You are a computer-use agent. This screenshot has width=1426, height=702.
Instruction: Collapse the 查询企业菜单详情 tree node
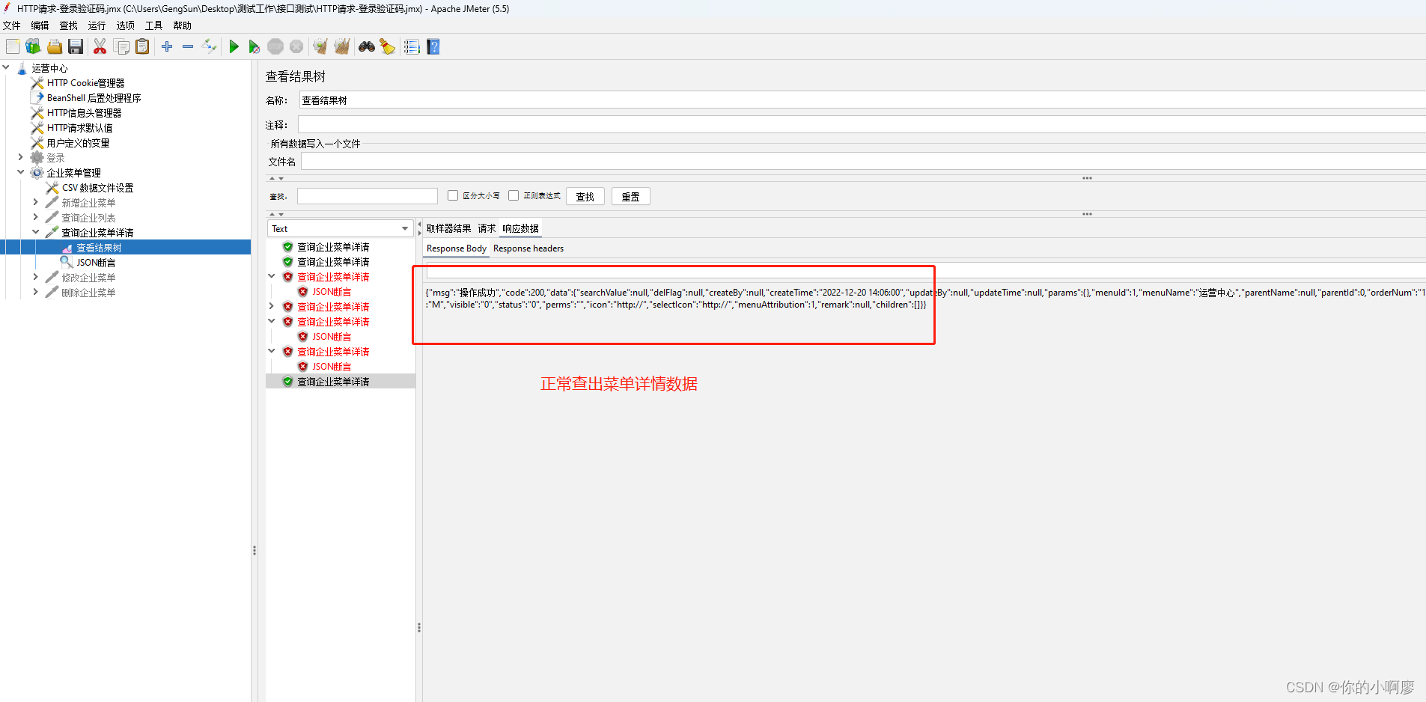35,232
